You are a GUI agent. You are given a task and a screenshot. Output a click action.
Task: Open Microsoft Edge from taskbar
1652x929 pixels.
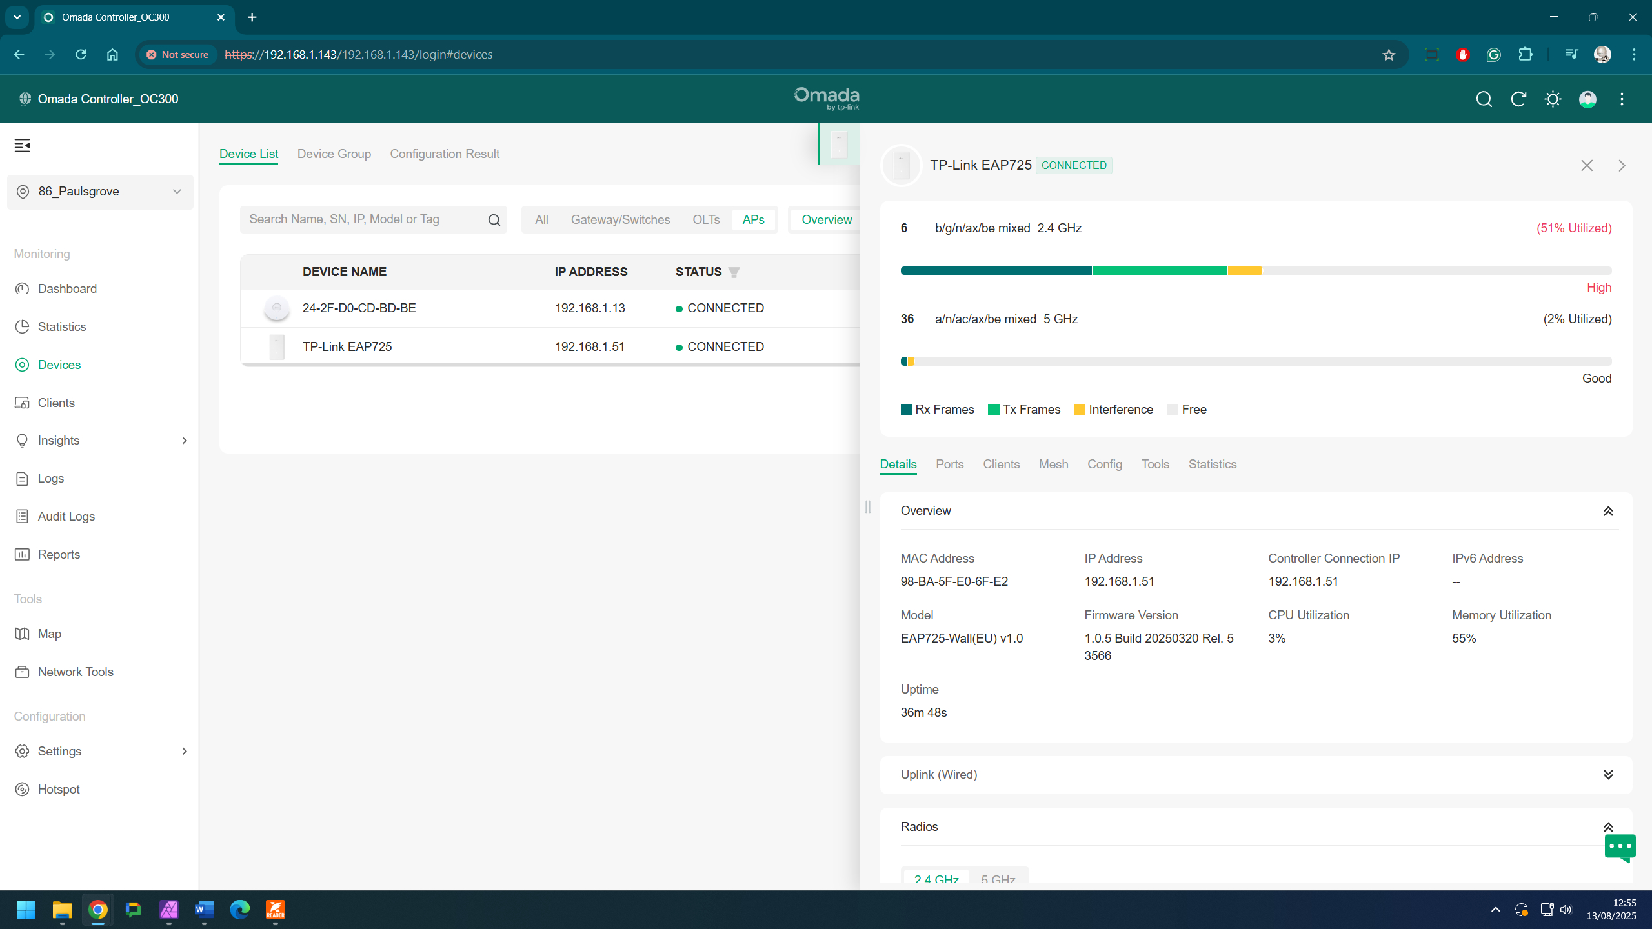(239, 910)
